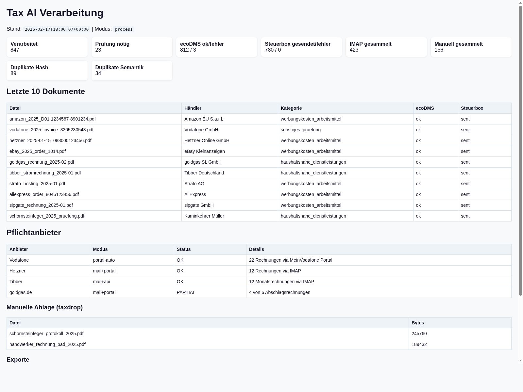Select file strato_hosting_2025-01.pdf

(x=37, y=184)
